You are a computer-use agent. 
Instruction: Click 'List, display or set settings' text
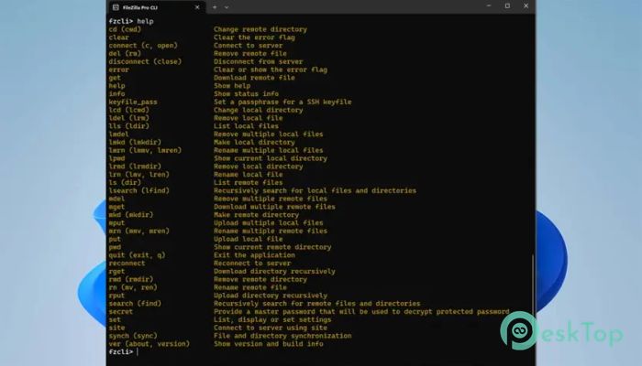click(x=272, y=320)
